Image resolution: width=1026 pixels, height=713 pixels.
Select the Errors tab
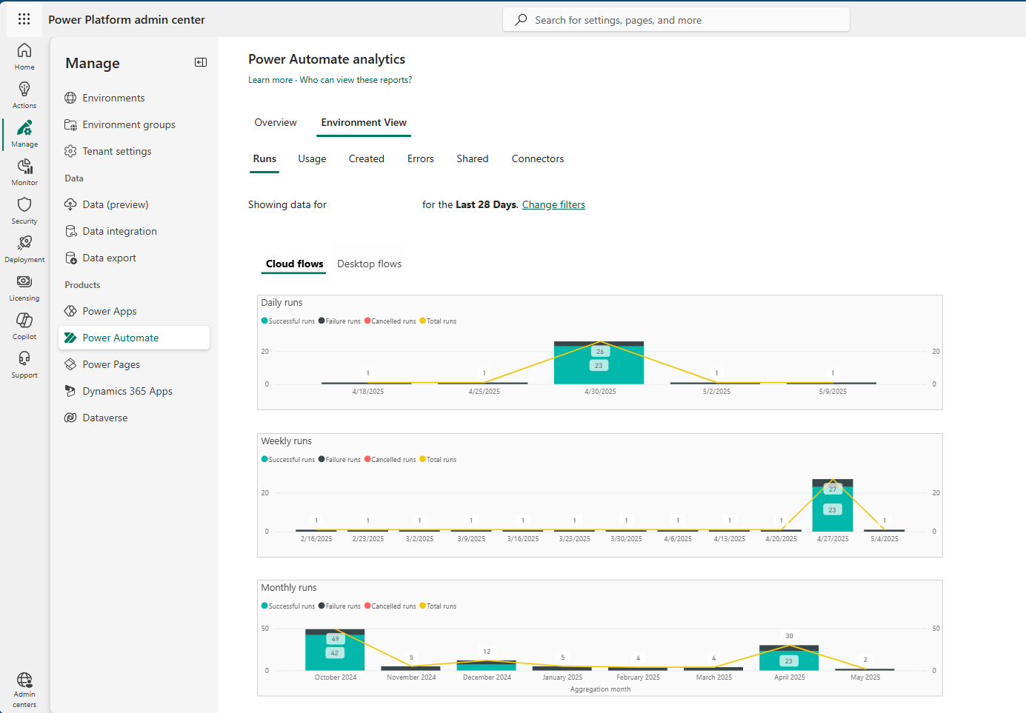pyautogui.click(x=420, y=158)
